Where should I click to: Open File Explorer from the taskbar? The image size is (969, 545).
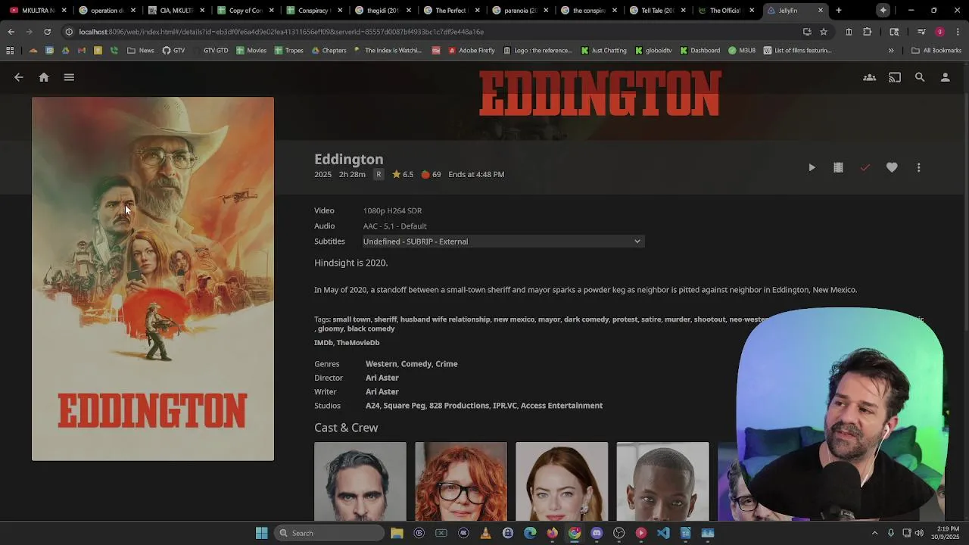[397, 533]
